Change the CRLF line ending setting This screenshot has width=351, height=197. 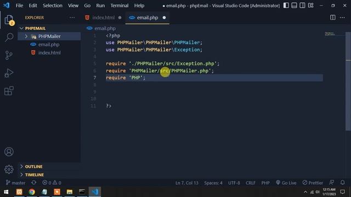pos(250,183)
